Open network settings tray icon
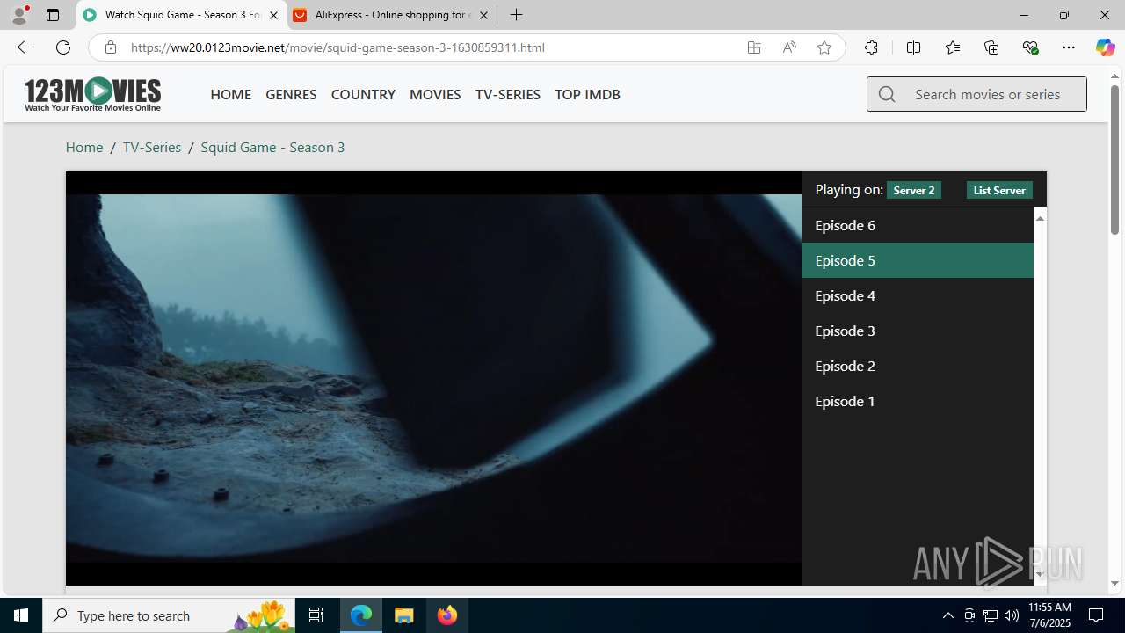Viewport: 1125px width, 633px height. (x=990, y=615)
